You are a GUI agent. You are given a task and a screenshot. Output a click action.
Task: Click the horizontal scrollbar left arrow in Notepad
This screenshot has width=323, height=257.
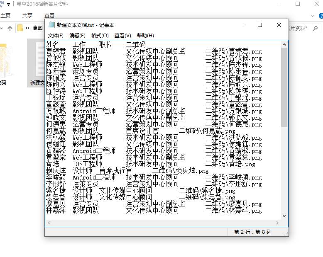coord(49,223)
